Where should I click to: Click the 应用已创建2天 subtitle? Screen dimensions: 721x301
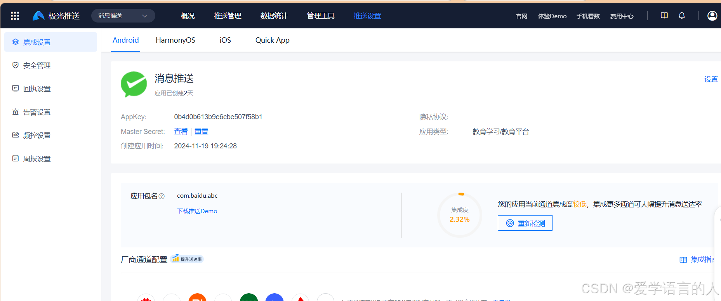click(174, 93)
